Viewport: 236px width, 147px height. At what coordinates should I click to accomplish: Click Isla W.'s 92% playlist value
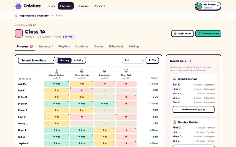click(x=155, y=137)
